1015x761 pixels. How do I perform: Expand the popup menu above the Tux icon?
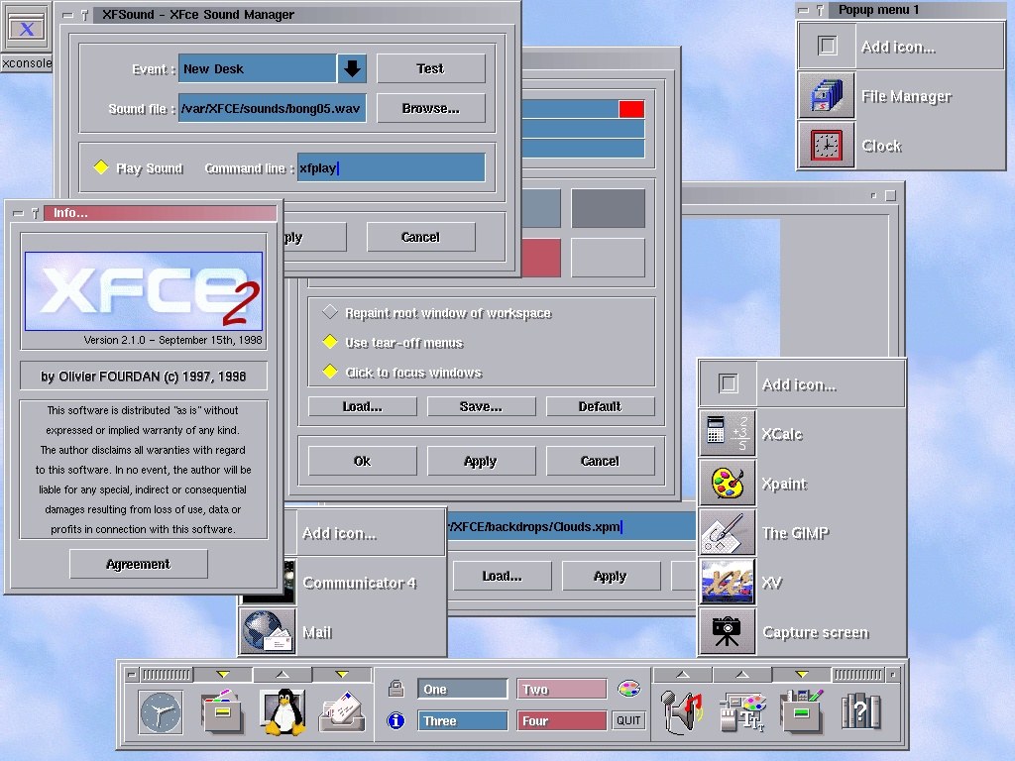[282, 675]
